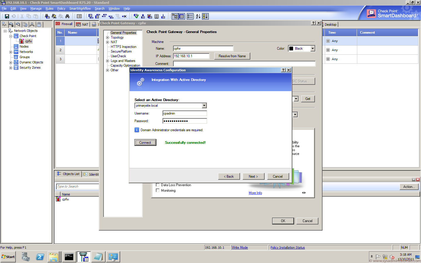Screen dimensions: 421x263
Task: Click < Back in the wizard
Action: [x=229, y=177]
